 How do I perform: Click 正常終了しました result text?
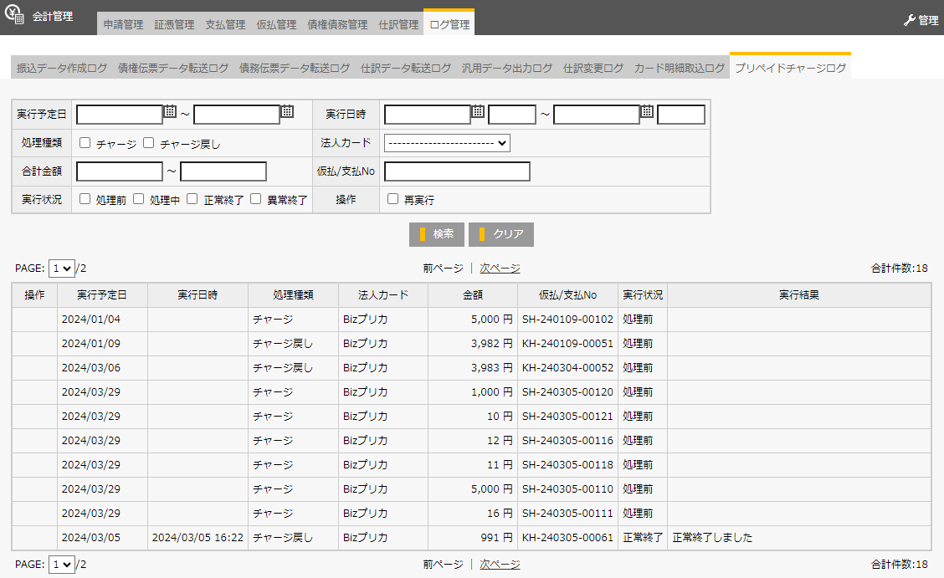712,538
